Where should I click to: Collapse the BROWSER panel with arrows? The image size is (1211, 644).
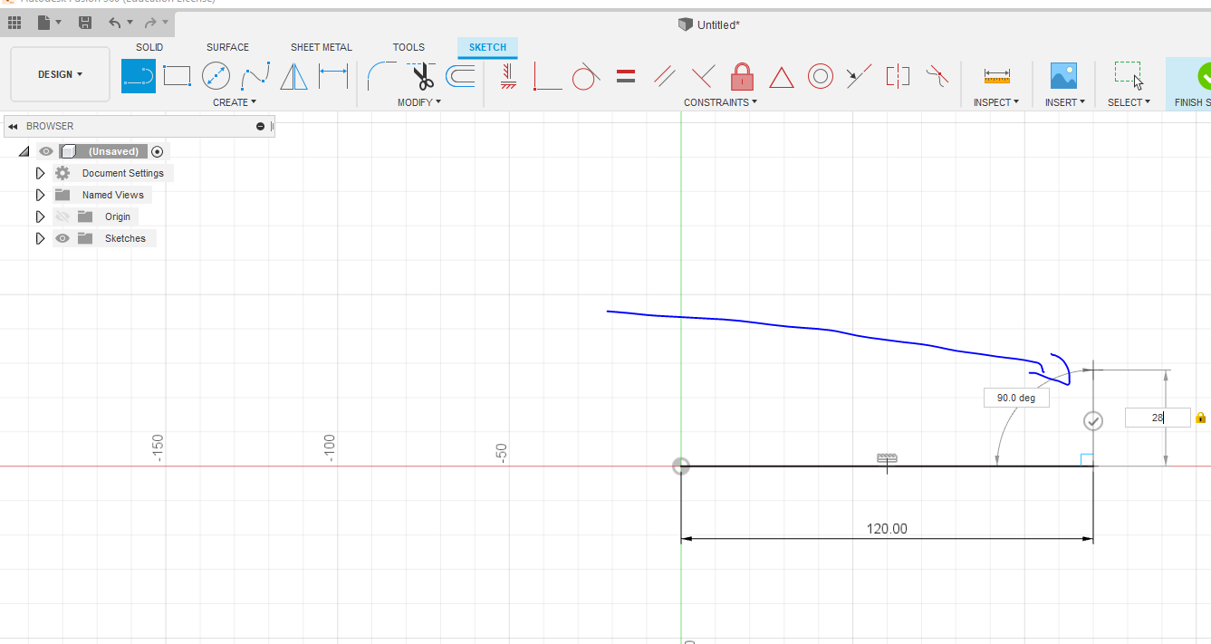point(13,126)
